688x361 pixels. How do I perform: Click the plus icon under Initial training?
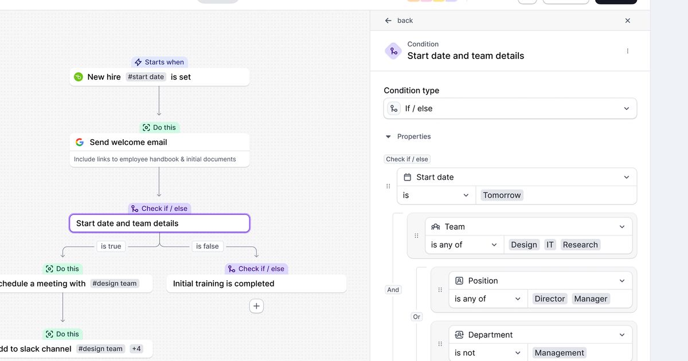pos(256,307)
